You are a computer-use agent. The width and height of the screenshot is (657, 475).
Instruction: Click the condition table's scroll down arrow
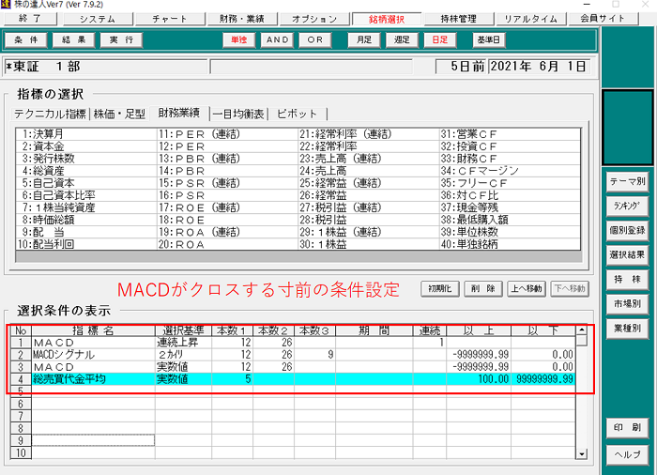[582, 452]
